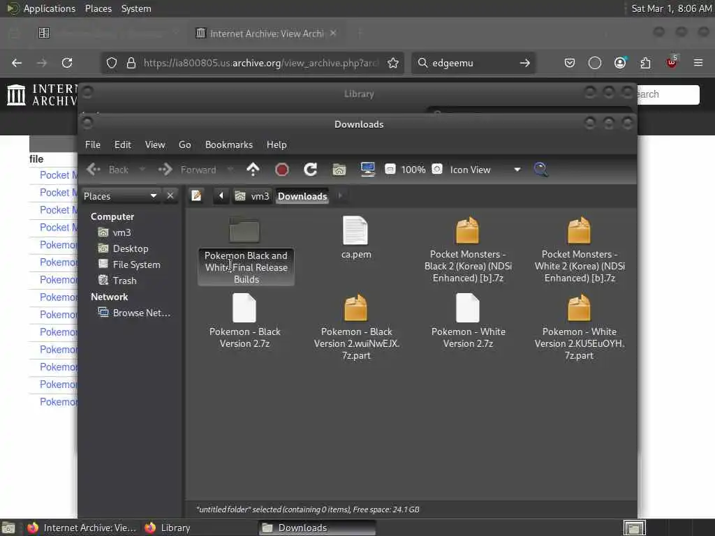Open the Places sidebar dropdown

coord(120,196)
